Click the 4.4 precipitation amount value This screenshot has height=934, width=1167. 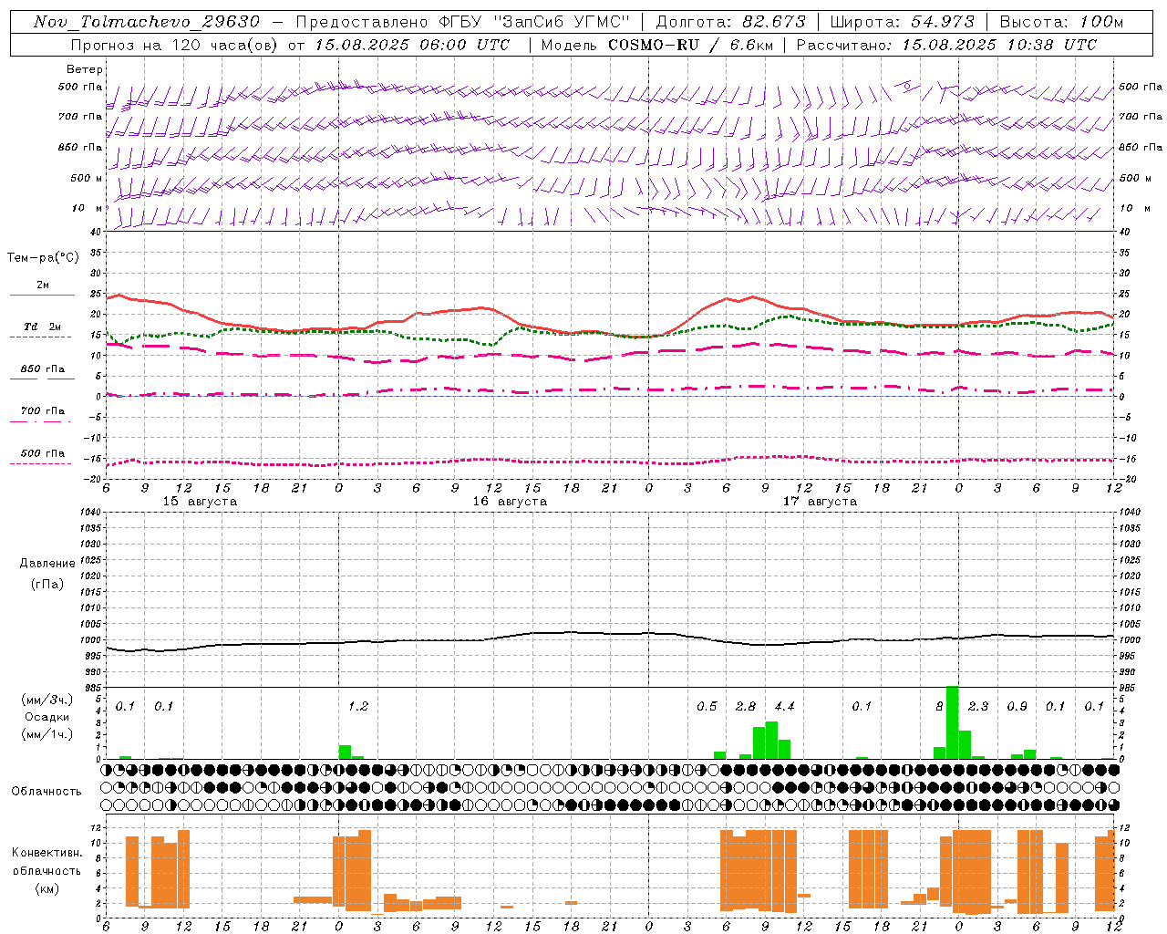point(784,706)
